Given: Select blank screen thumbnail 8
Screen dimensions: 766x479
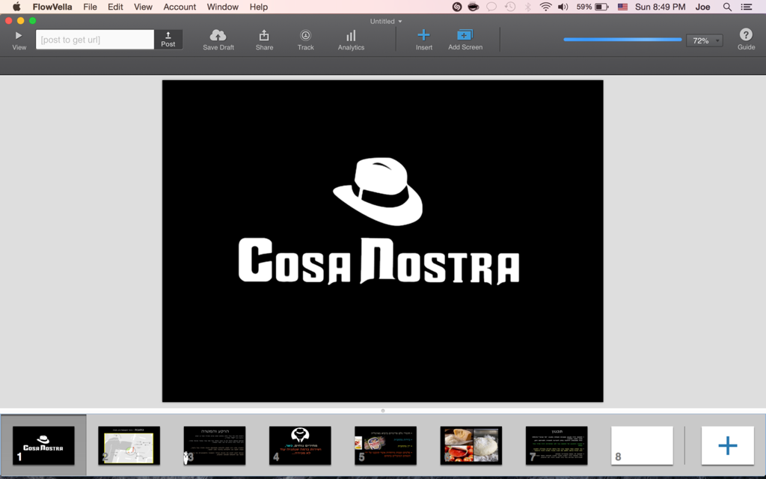Looking at the screenshot, I should point(642,445).
